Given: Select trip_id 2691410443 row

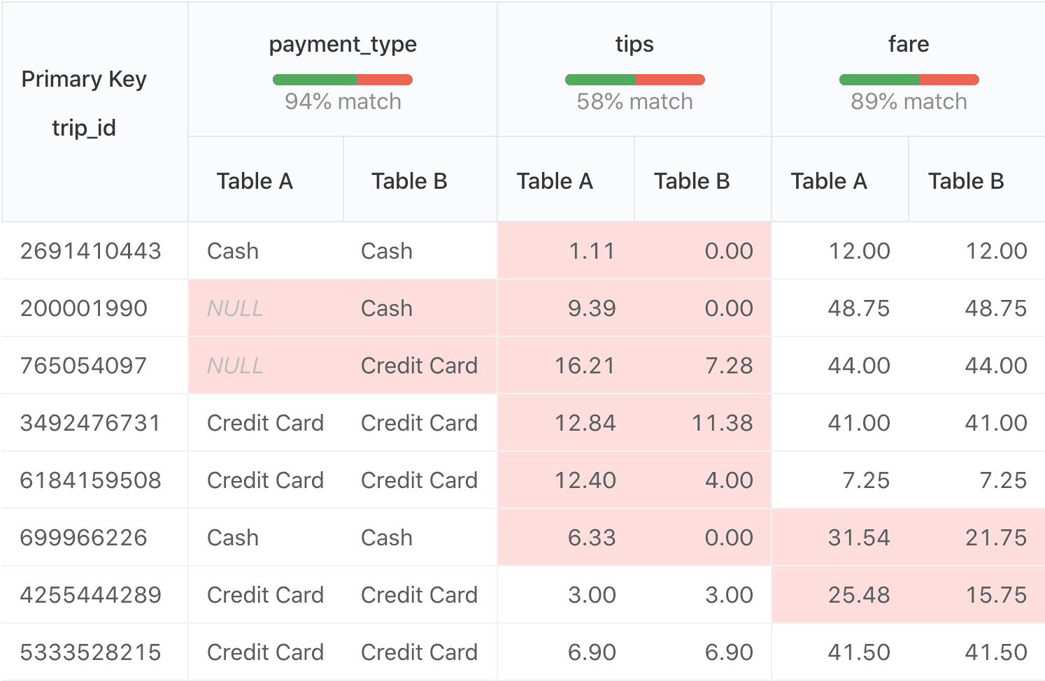Looking at the screenshot, I should coord(90,250).
